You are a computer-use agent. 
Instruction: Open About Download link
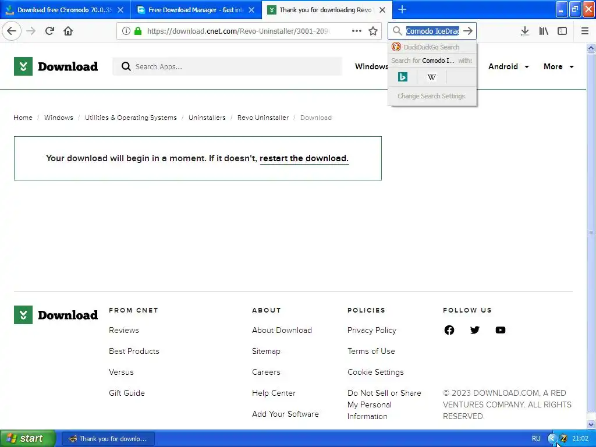[282, 331]
